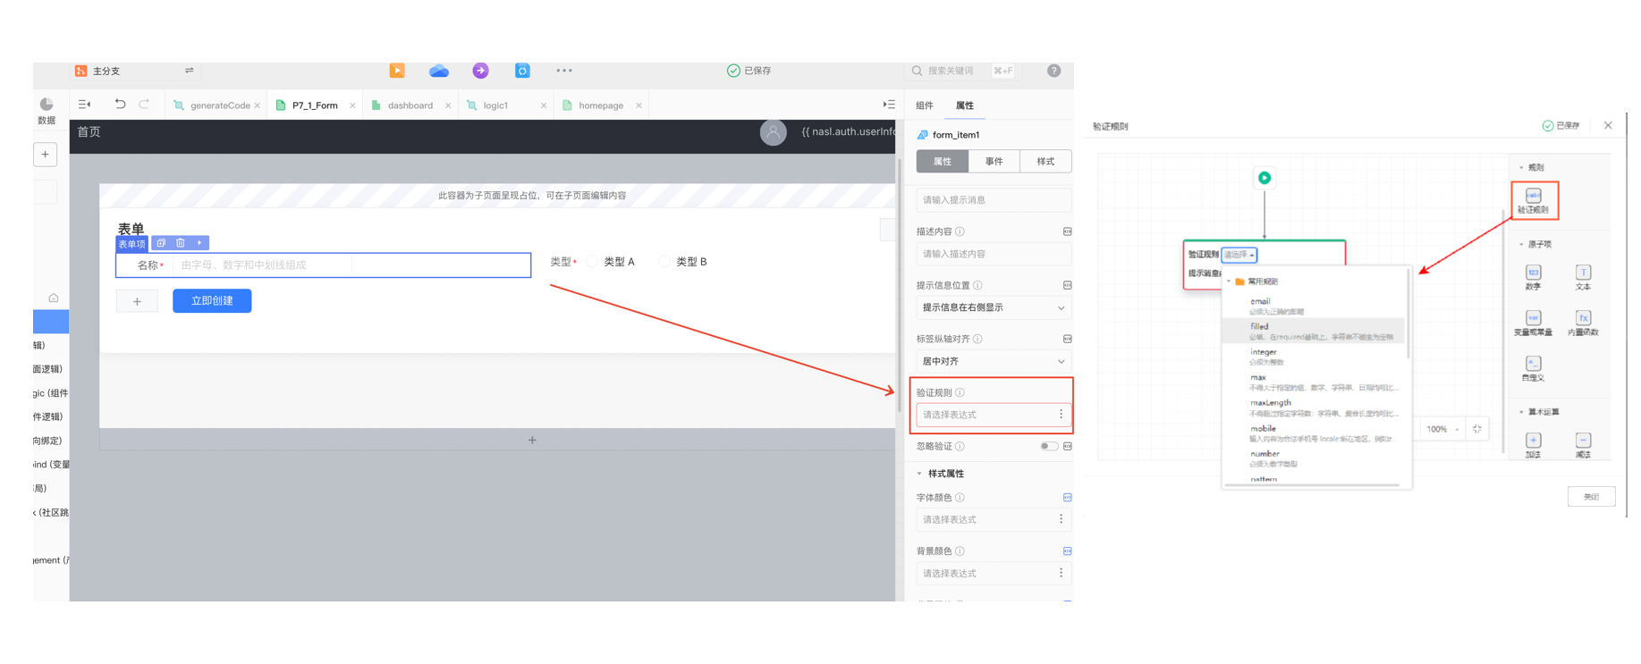
Task: Select the 类型 B radio button
Action: point(664,262)
